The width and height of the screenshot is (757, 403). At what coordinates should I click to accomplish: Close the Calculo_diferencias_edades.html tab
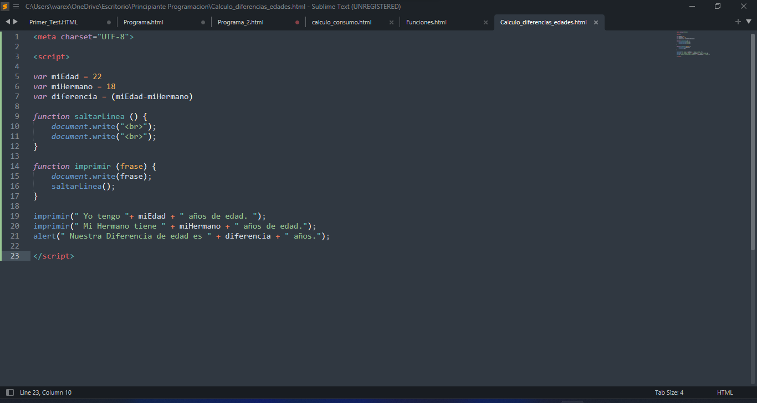596,23
